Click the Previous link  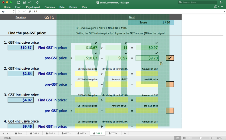coord(21,17)
